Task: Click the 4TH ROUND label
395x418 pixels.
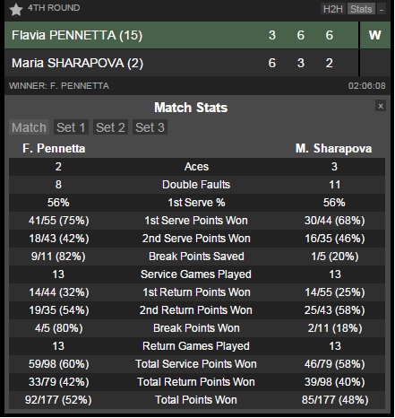Action: pyautogui.click(x=54, y=8)
